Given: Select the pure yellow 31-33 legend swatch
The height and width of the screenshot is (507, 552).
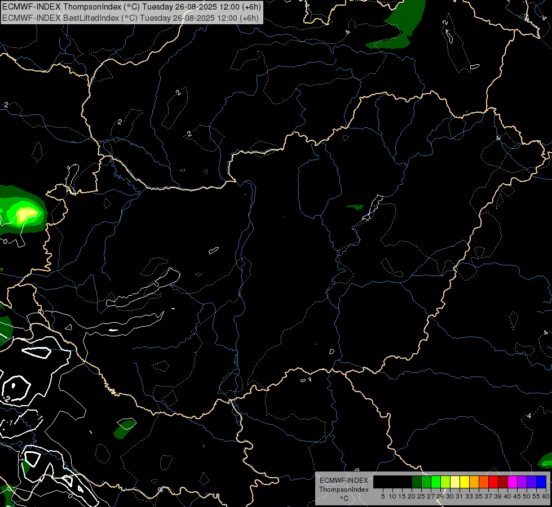Looking at the screenshot, I should click(x=465, y=482).
